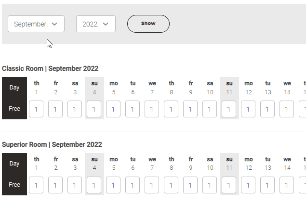Image resolution: width=306 pixels, height=204 pixels.
Task: Click Classic Room free field for Saturday 10
Action: 210,109
